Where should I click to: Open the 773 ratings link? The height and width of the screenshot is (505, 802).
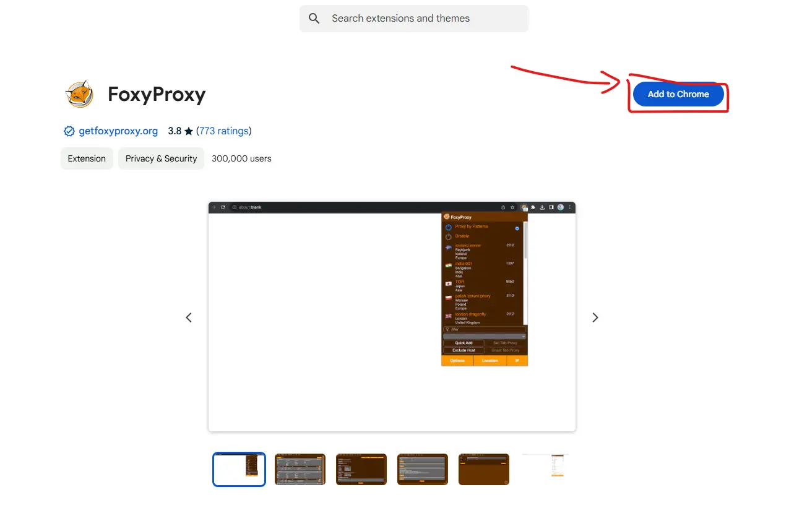(224, 131)
